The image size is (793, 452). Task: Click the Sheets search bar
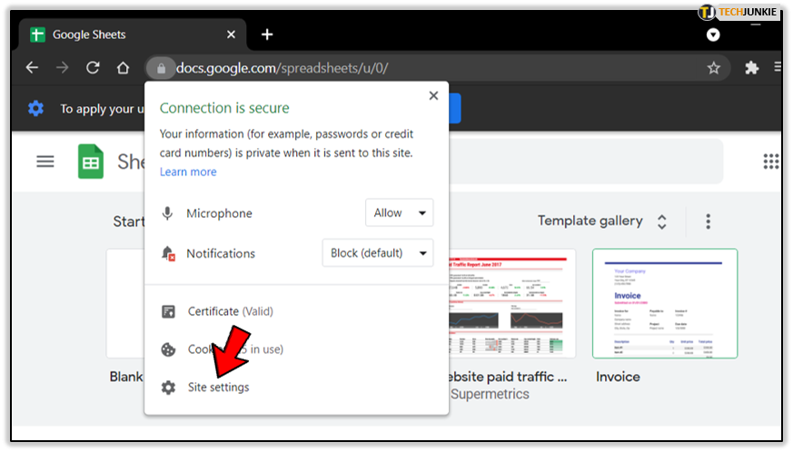pyautogui.click(x=586, y=162)
